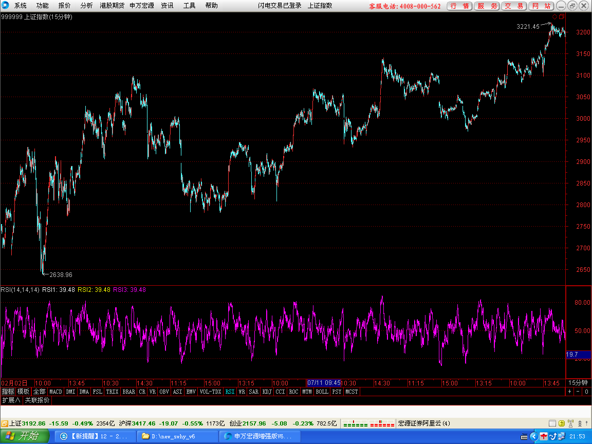Image resolution: width=592 pixels, height=444 pixels.
Task: Zoom in chart with the + button
Action: tap(570, 392)
